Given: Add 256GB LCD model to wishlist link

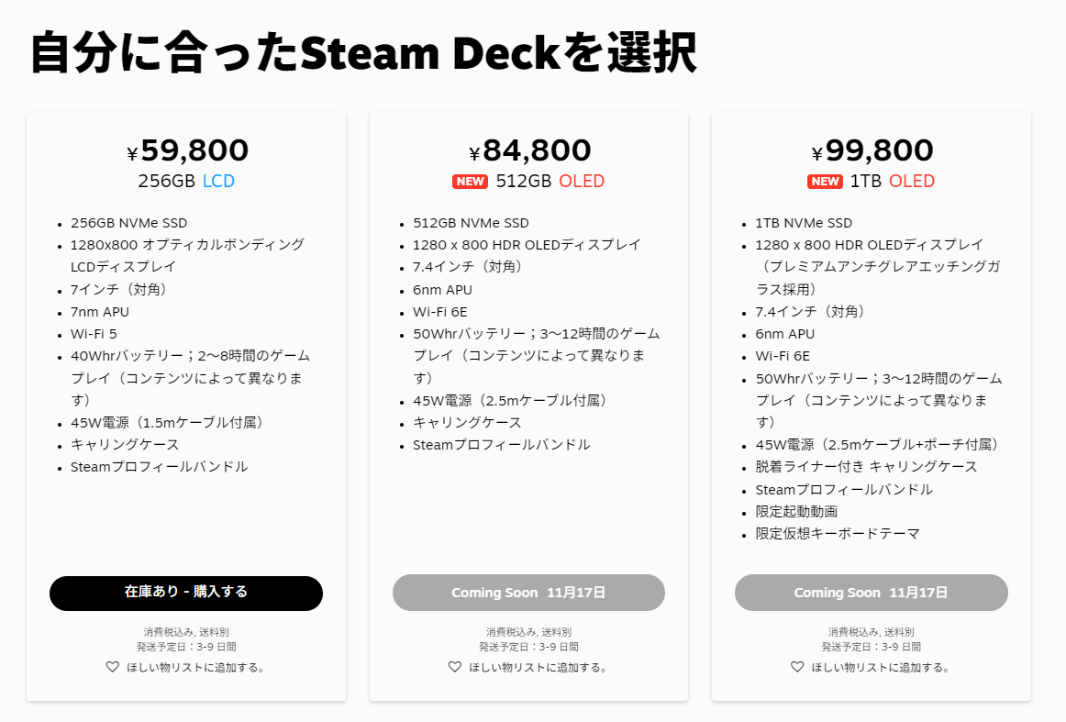Looking at the screenshot, I should pyautogui.click(x=195, y=668).
